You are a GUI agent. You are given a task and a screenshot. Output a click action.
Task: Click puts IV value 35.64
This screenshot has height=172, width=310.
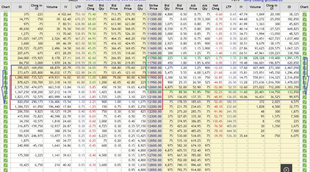[243, 136]
